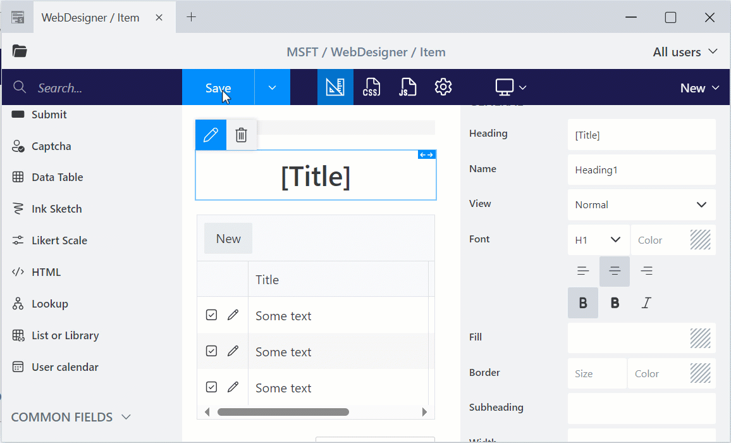Click the pencil edit icon above the heading
The image size is (731, 443).
click(x=211, y=135)
